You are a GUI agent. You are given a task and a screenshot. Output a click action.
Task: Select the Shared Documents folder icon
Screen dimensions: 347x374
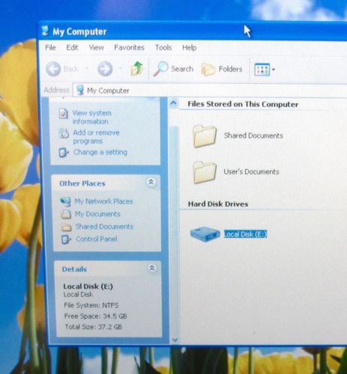click(x=205, y=136)
